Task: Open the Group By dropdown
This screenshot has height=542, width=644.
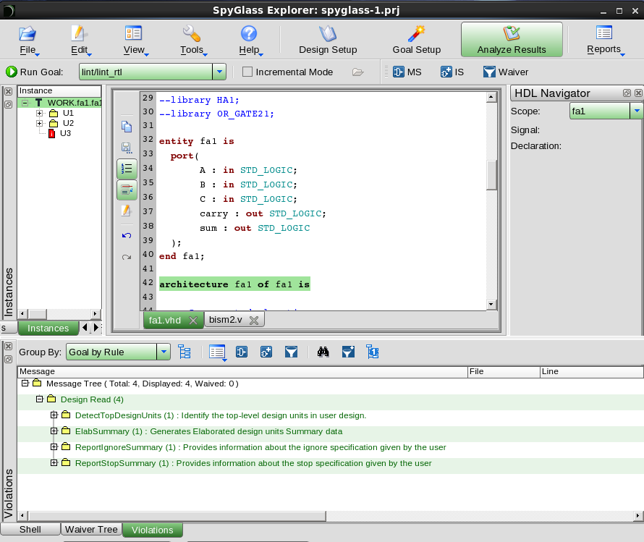Action: click(x=164, y=352)
